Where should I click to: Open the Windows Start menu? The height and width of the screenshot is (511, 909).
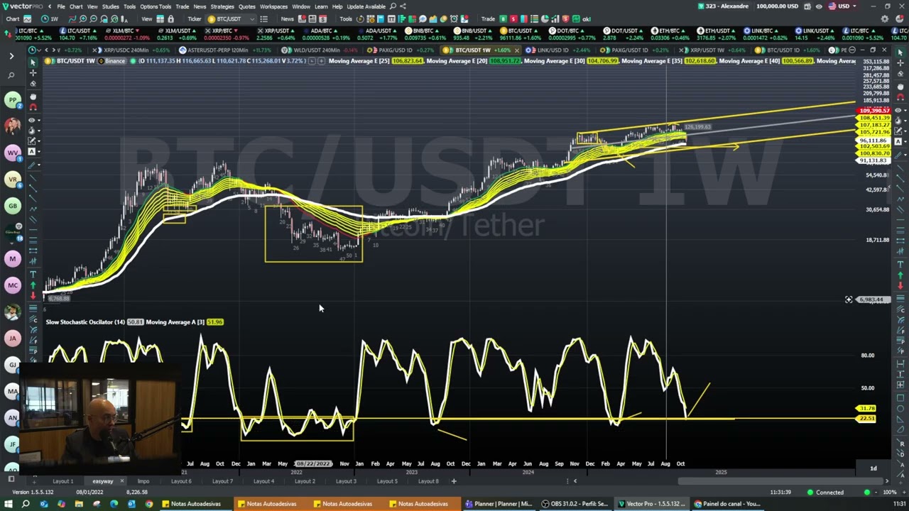click(8, 504)
